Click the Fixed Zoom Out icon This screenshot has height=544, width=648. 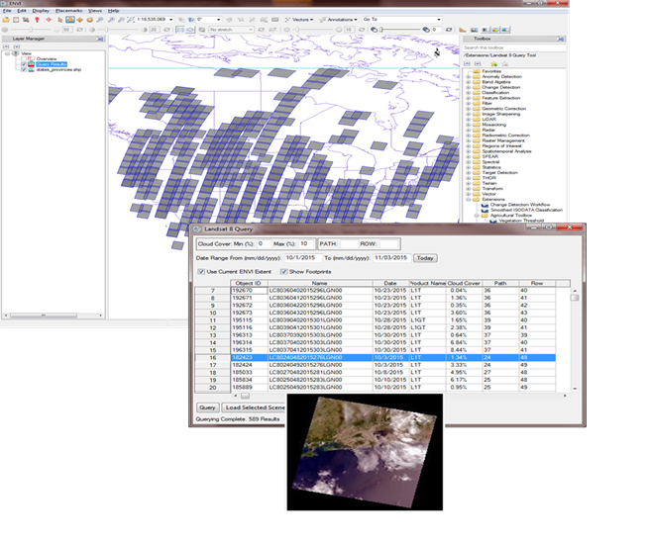tap(121, 20)
